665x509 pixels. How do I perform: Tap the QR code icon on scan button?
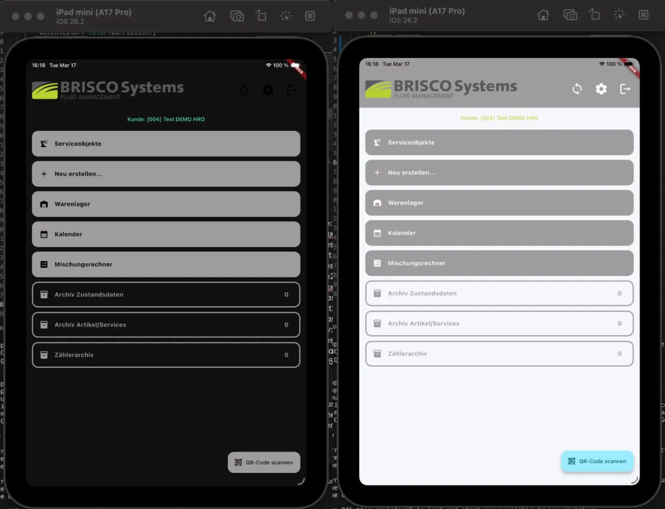pos(238,462)
